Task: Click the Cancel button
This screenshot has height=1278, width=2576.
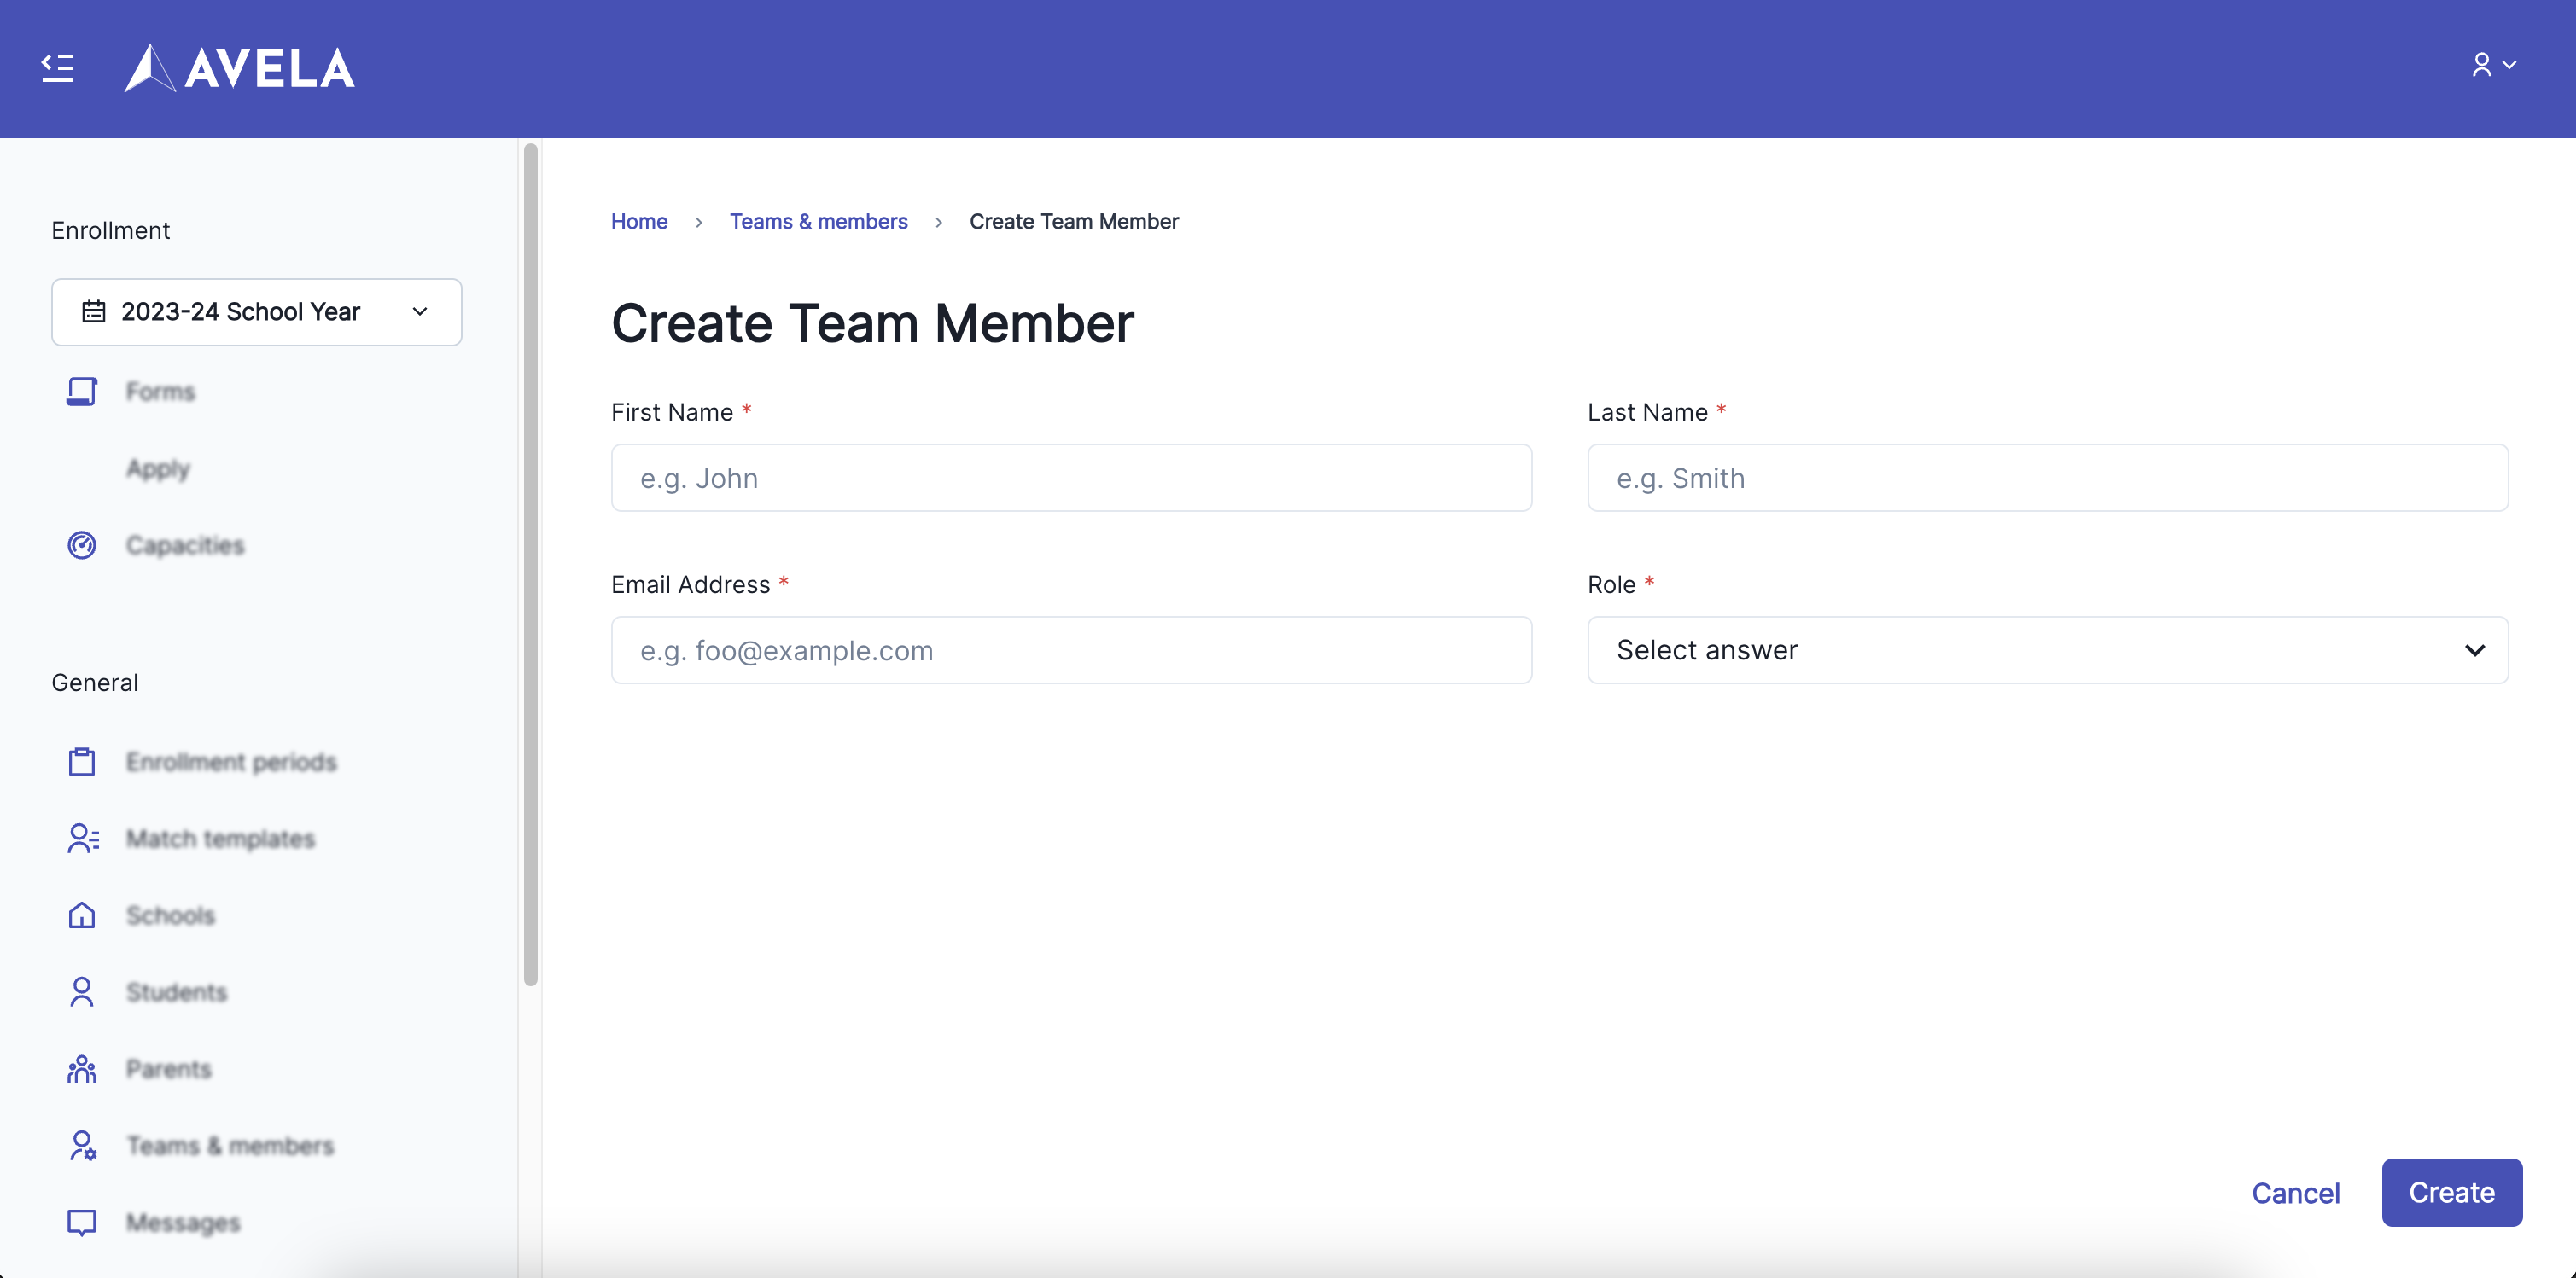Action: click(2295, 1193)
